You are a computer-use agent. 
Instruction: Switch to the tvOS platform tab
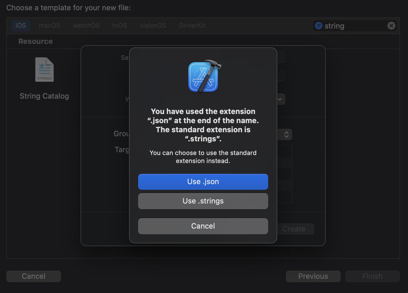[x=120, y=25]
